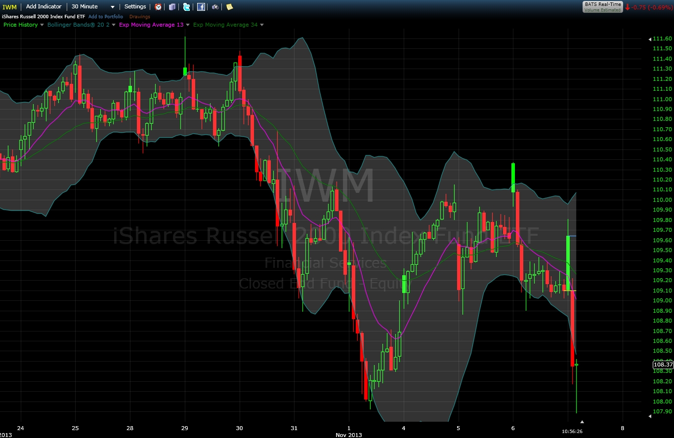
Task: Click date label 29 on time axis
Action: click(185, 428)
